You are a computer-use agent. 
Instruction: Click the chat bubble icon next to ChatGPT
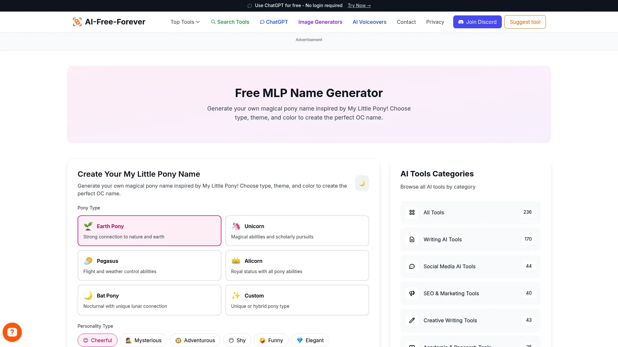click(262, 22)
